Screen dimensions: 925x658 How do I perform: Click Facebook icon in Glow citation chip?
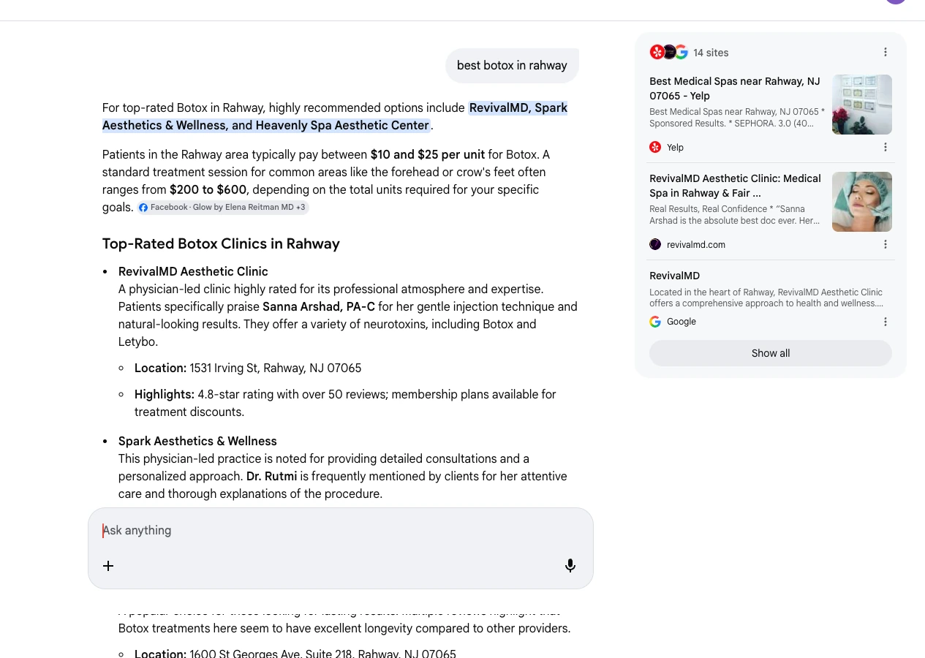click(143, 208)
